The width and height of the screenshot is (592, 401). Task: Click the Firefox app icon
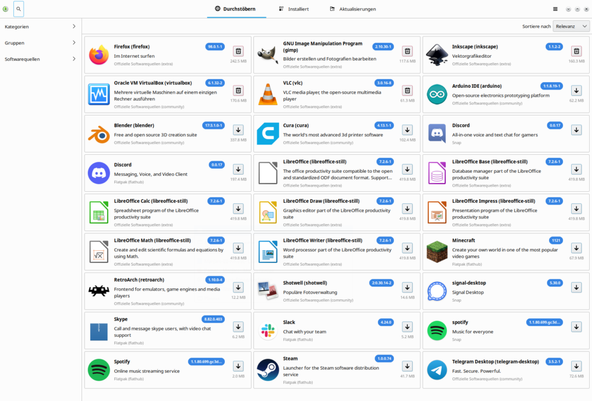(99, 55)
